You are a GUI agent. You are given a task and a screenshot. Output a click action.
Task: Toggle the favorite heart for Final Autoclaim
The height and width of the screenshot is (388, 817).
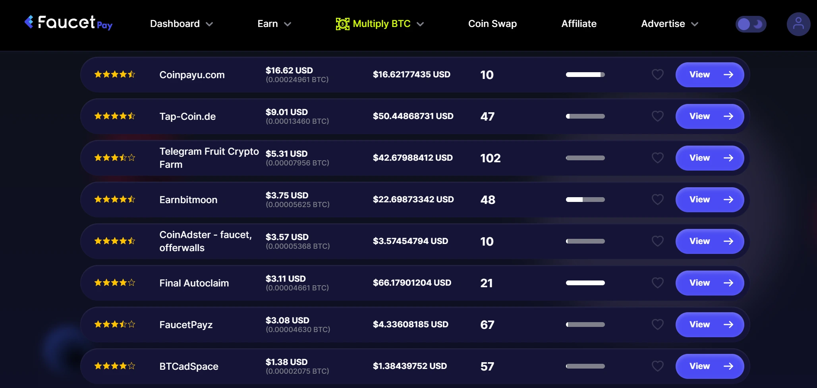tap(657, 283)
